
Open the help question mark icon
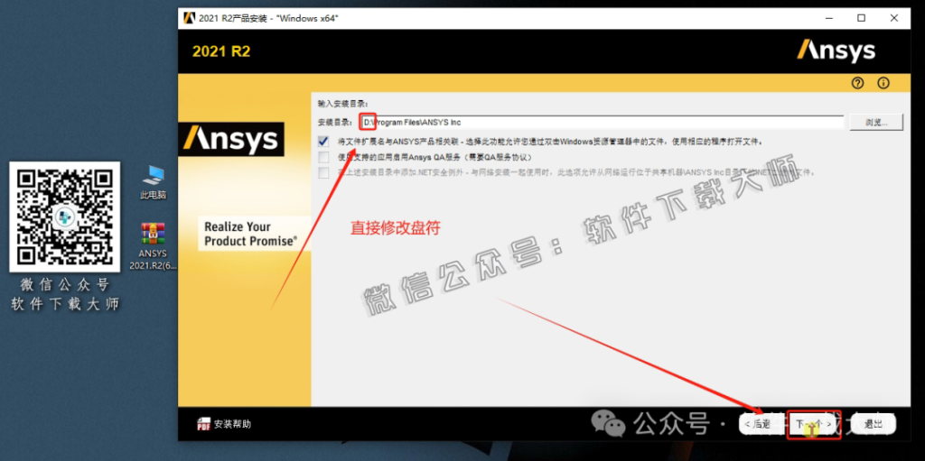(x=858, y=83)
